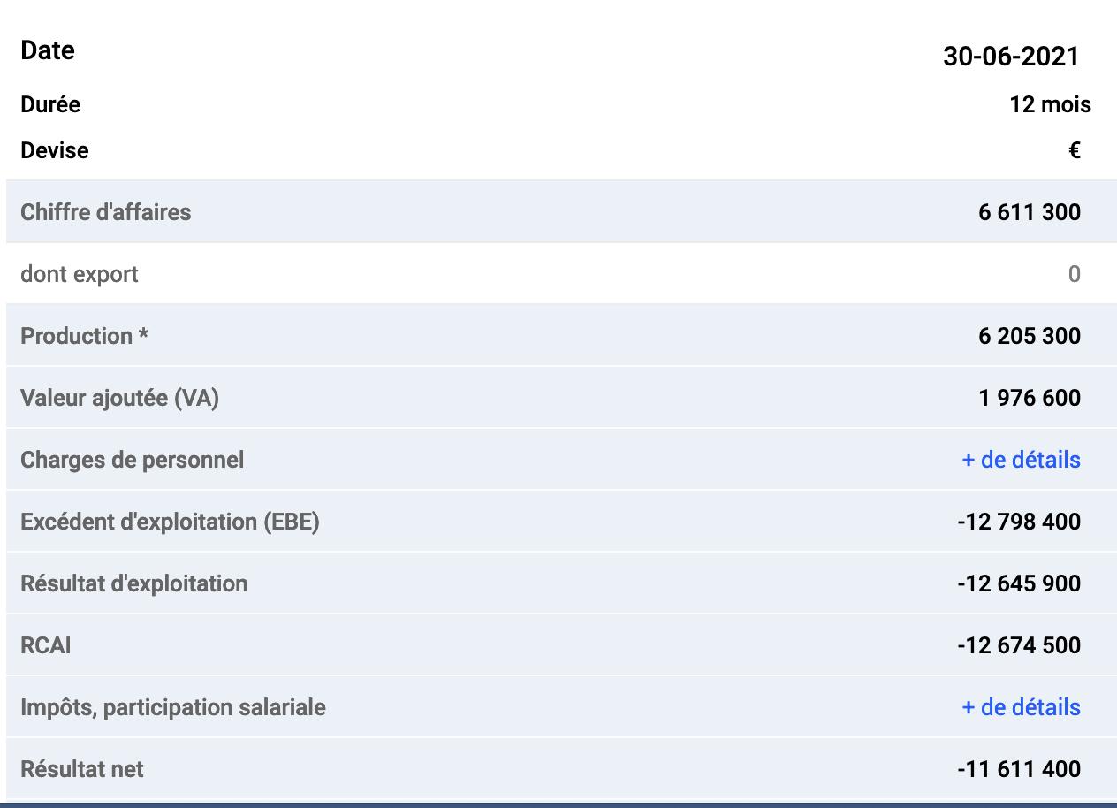Select the Production value 6 205 300
1117x808 pixels.
[x=1029, y=336]
